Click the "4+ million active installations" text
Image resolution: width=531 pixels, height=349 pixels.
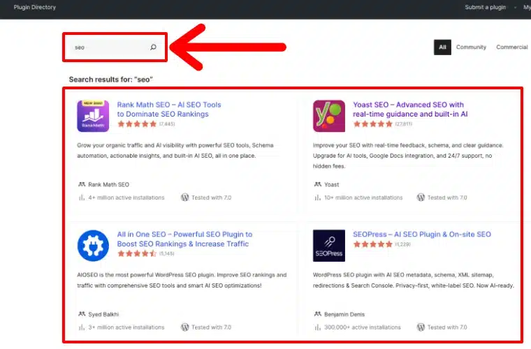coord(126,198)
